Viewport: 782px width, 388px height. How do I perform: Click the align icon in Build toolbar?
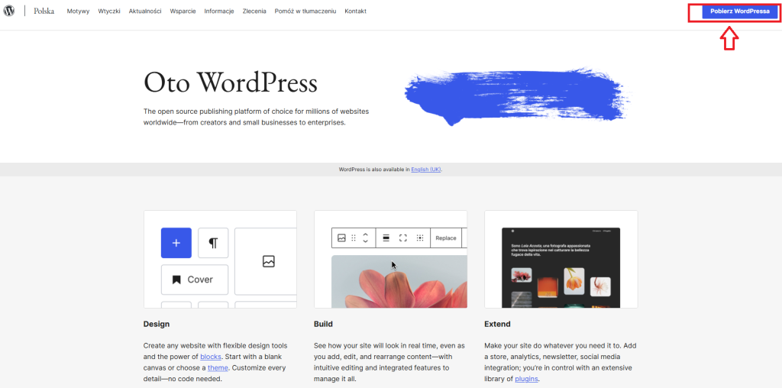(x=386, y=238)
